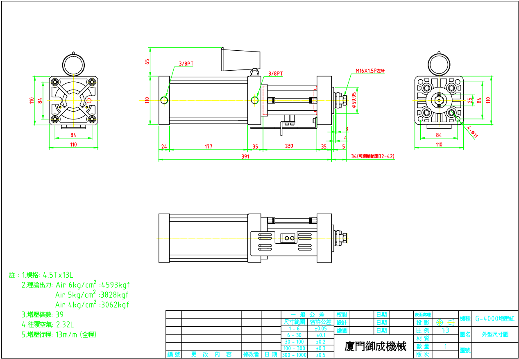Click the company name 廈門御成機械
Viewport: 519px width, 359px height.
click(375, 347)
